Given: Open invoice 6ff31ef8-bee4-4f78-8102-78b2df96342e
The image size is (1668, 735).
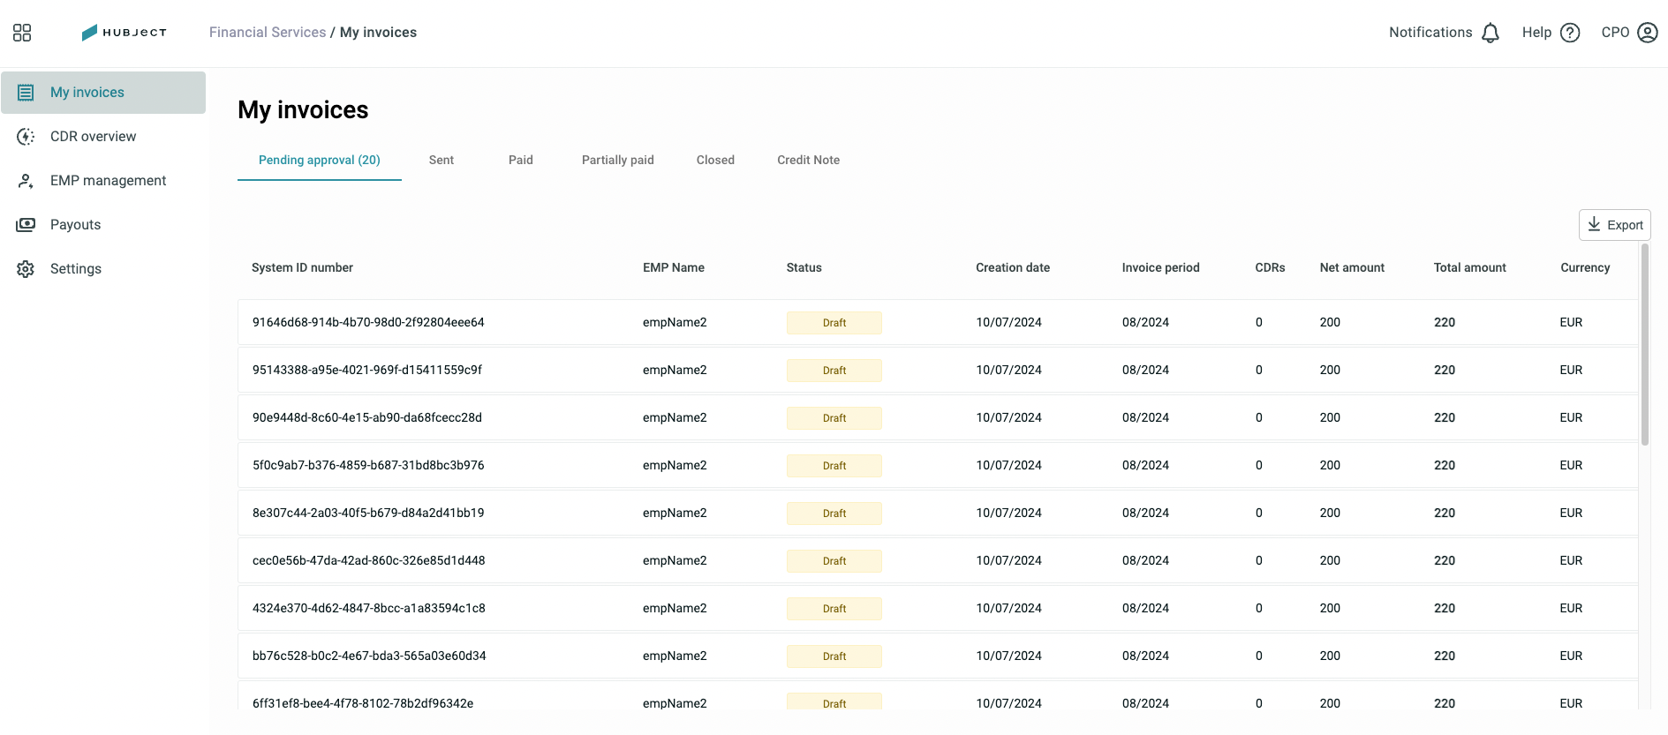Looking at the screenshot, I should click(938, 697).
